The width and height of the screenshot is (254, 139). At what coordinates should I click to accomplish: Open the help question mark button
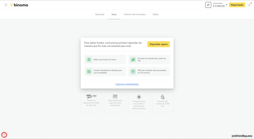point(4,135)
